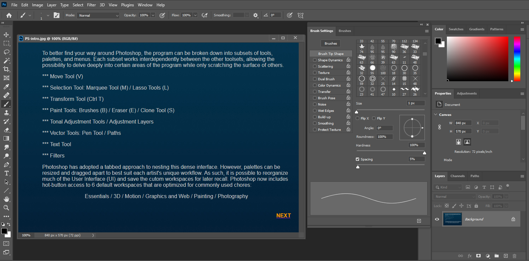The image size is (529, 261).
Task: Collapse the Canvas section
Action: pyautogui.click(x=436, y=115)
